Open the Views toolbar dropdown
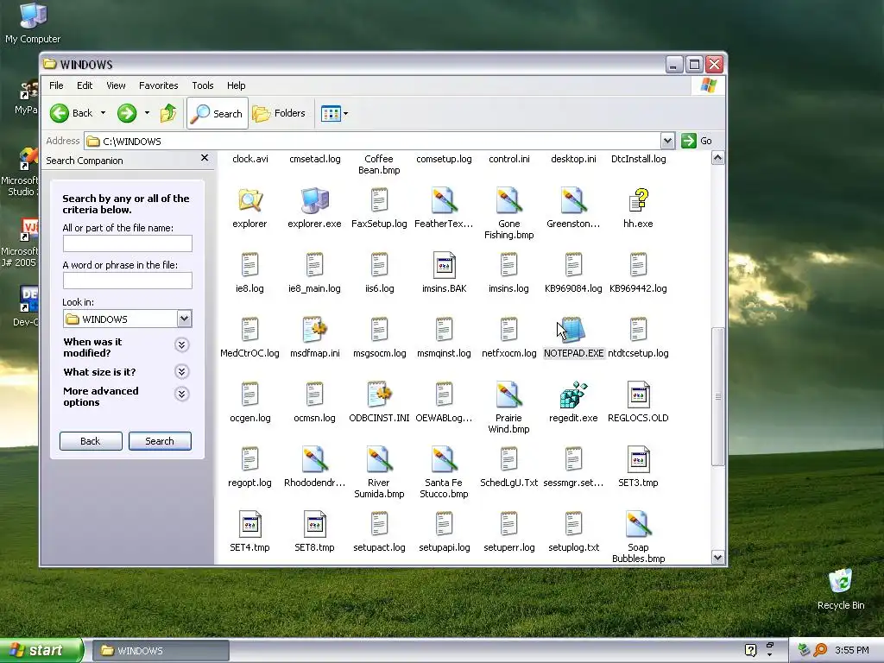This screenshot has height=663, width=884. [x=345, y=113]
